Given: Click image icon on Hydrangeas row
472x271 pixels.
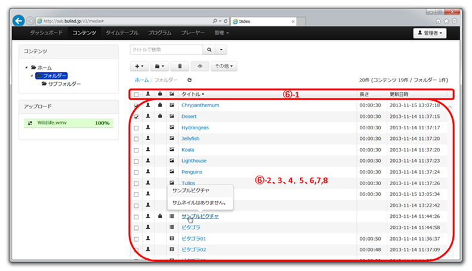Looking at the screenshot, I should pos(172,127).
